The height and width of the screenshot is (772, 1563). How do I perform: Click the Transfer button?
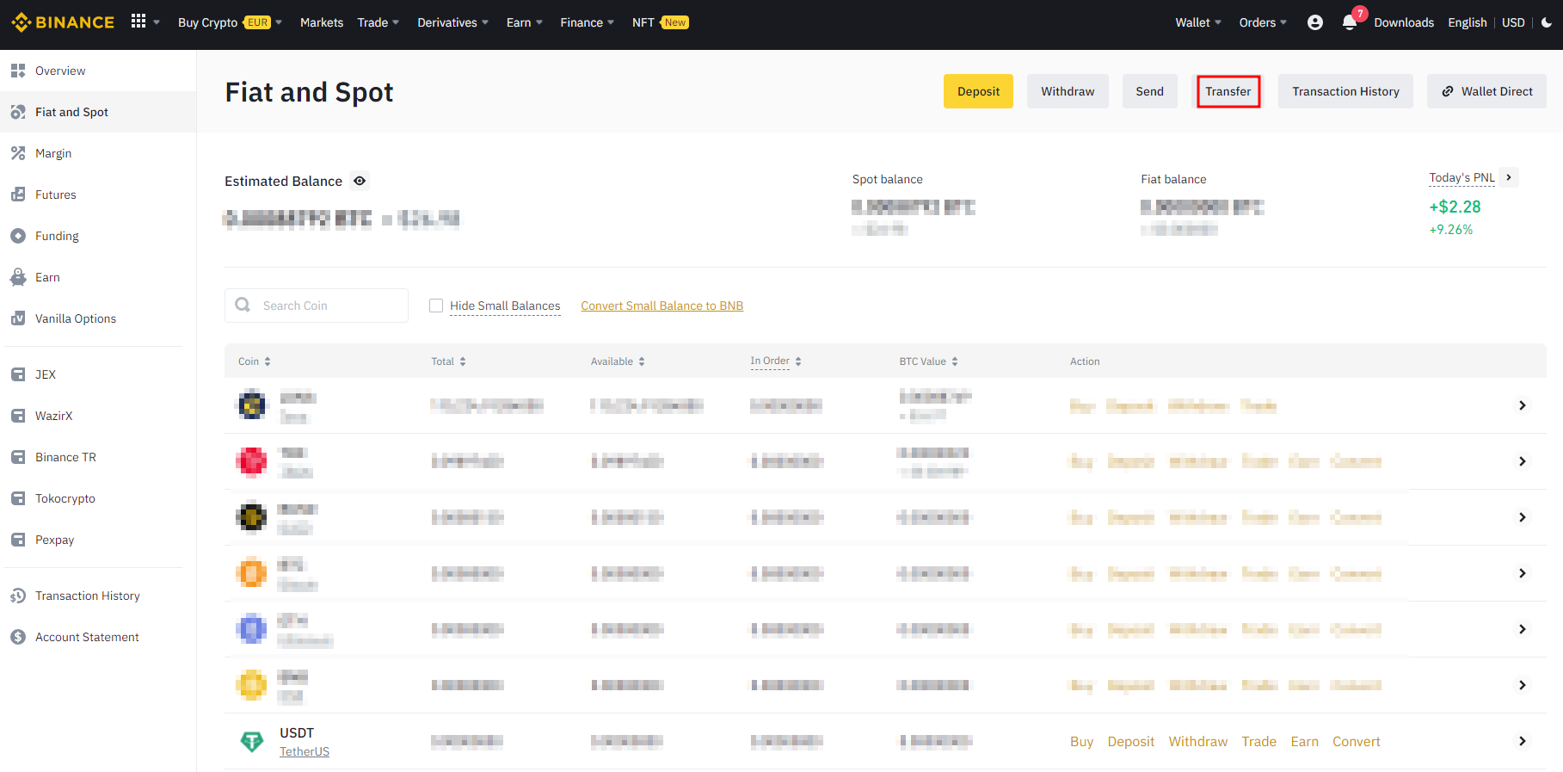[x=1228, y=91]
